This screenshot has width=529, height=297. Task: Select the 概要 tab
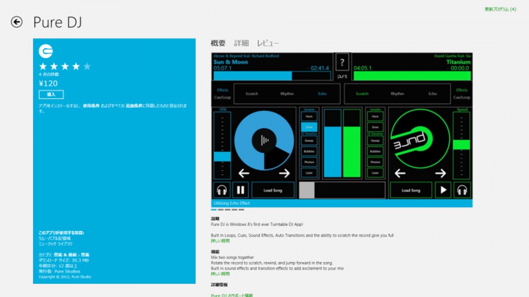pyautogui.click(x=218, y=43)
